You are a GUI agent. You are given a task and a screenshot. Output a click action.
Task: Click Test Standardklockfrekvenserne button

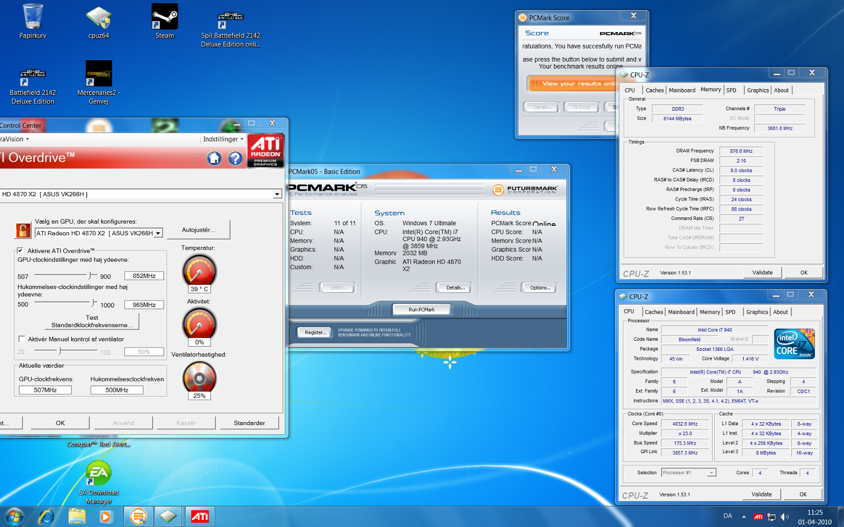click(92, 321)
